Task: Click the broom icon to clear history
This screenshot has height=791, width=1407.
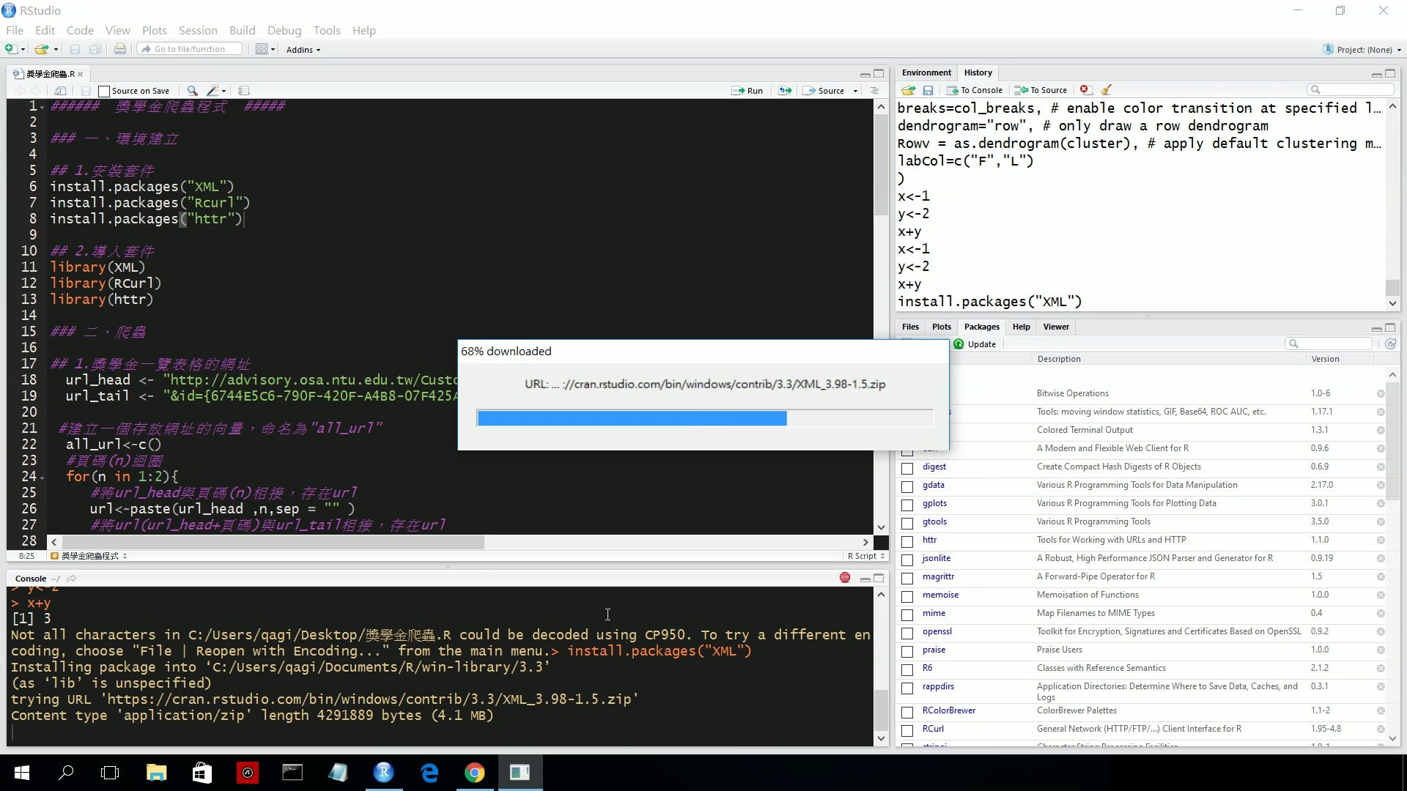Action: click(x=1106, y=90)
